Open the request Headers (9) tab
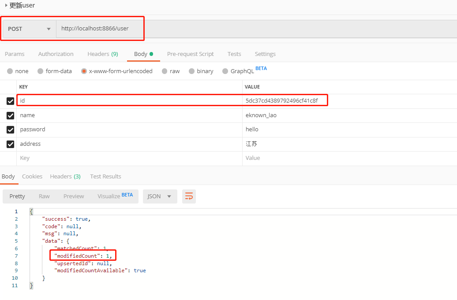 [x=103, y=54]
